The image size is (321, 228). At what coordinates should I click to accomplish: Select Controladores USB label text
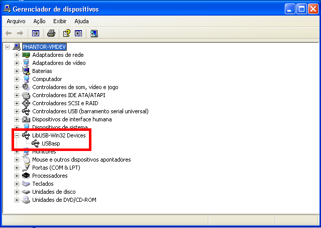(x=90, y=111)
